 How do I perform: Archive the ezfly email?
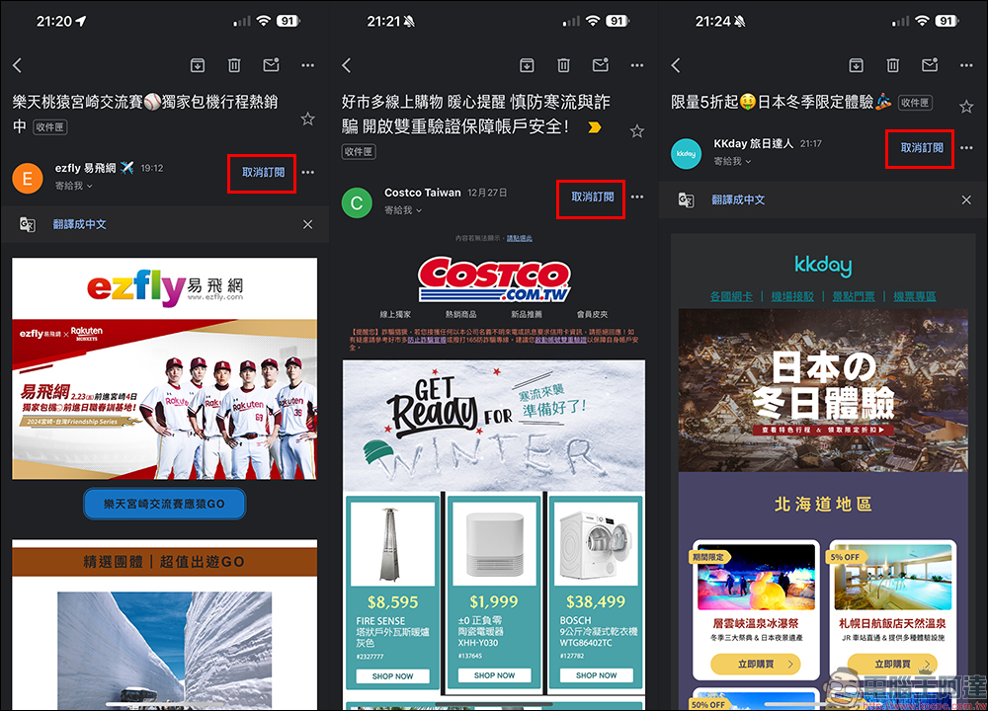198,65
